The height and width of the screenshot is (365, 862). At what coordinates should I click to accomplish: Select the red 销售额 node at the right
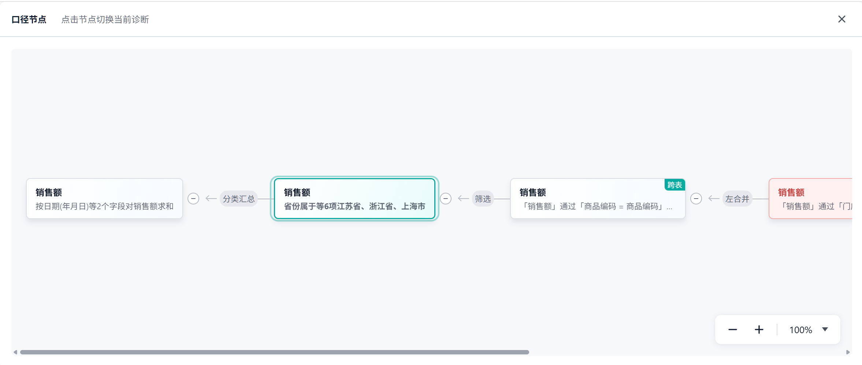coord(810,199)
